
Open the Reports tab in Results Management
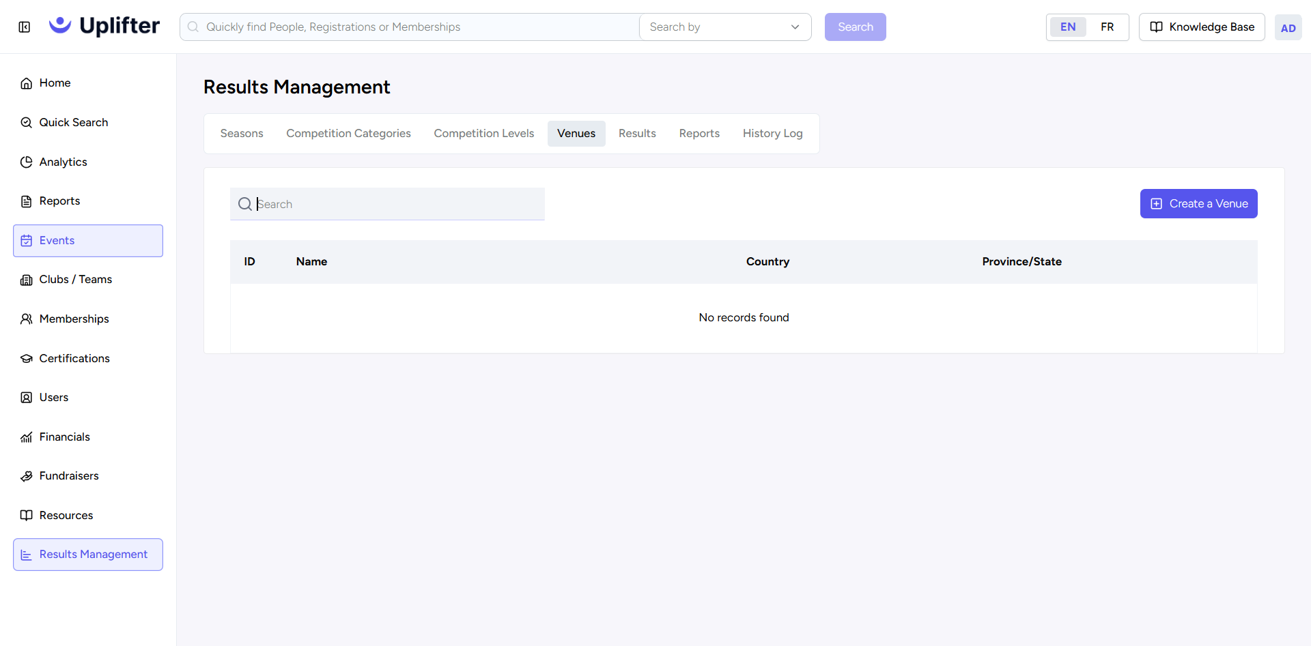(x=699, y=134)
